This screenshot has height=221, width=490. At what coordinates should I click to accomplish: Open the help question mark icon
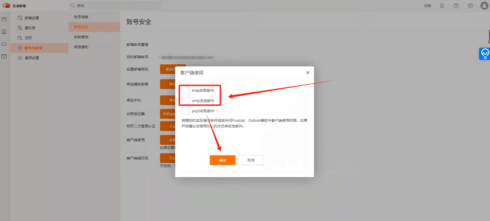(x=456, y=6)
